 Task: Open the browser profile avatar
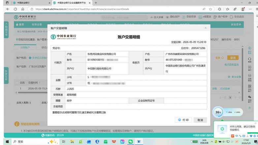point(243,9)
